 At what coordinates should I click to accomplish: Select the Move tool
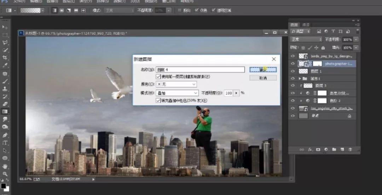pos(5,27)
